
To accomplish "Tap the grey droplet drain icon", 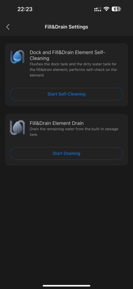I will point(17,128).
